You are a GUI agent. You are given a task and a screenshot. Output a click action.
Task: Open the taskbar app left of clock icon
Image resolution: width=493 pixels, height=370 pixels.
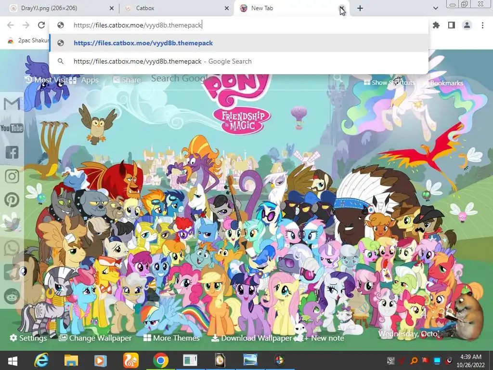pyautogui.click(x=190, y=360)
